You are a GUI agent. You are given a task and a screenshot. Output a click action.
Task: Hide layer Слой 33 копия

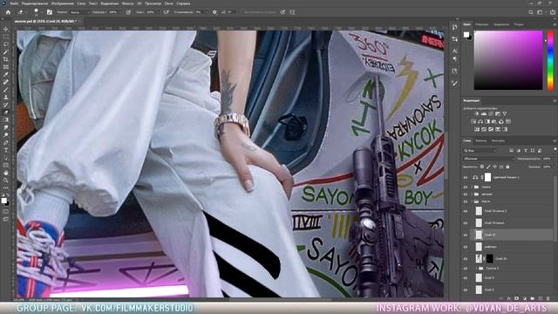466,223
